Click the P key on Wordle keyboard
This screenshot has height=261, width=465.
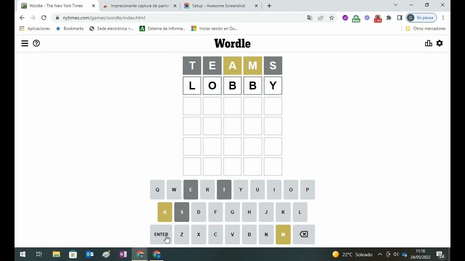point(308,190)
